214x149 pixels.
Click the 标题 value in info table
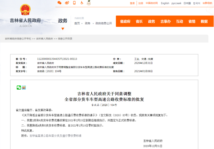[76, 67]
